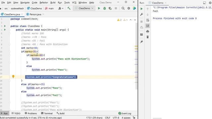Viewport: 212px width, 119px height.
Task: Select the ClassDemo.java editor tab
Action: (x=12, y=14)
